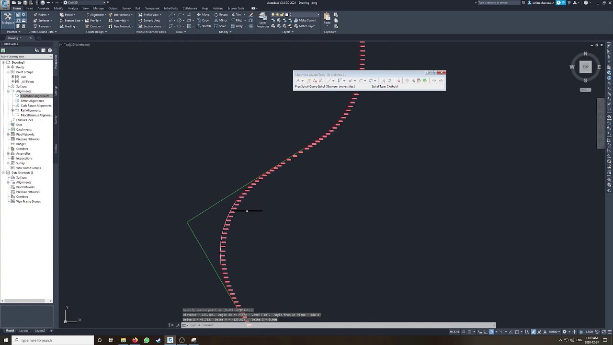Open Active Drawing View dropdown in Toolspace
Screen dimensions: 613x345
coord(26,57)
